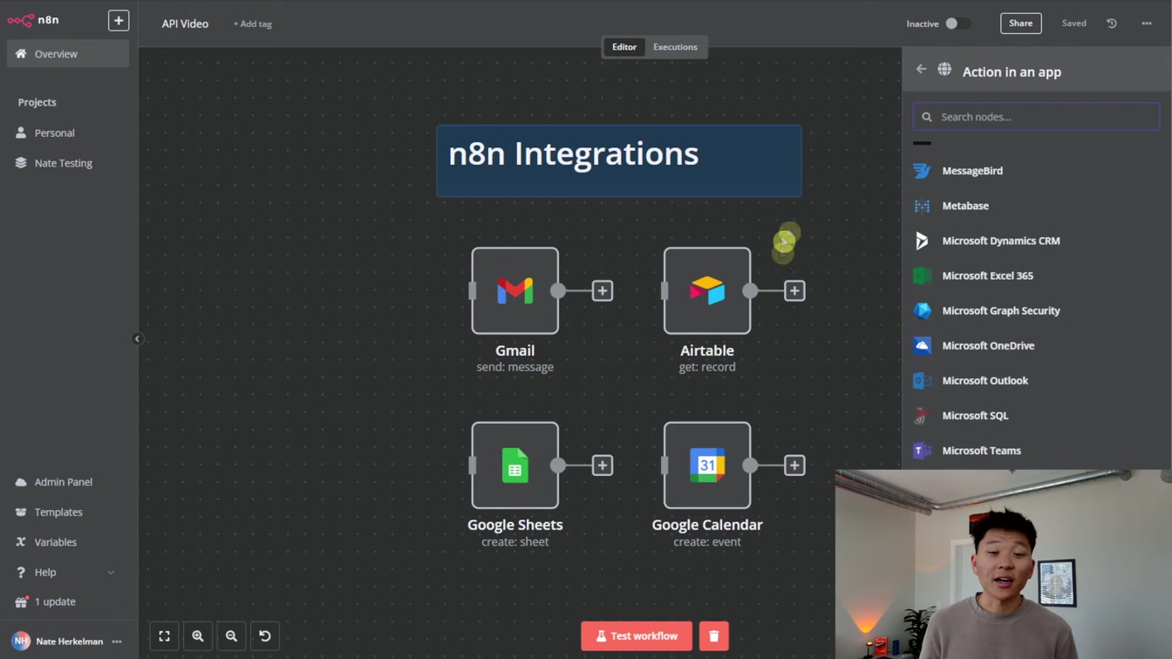Click the API Video workflow name
Image resolution: width=1172 pixels, height=659 pixels.
point(185,24)
